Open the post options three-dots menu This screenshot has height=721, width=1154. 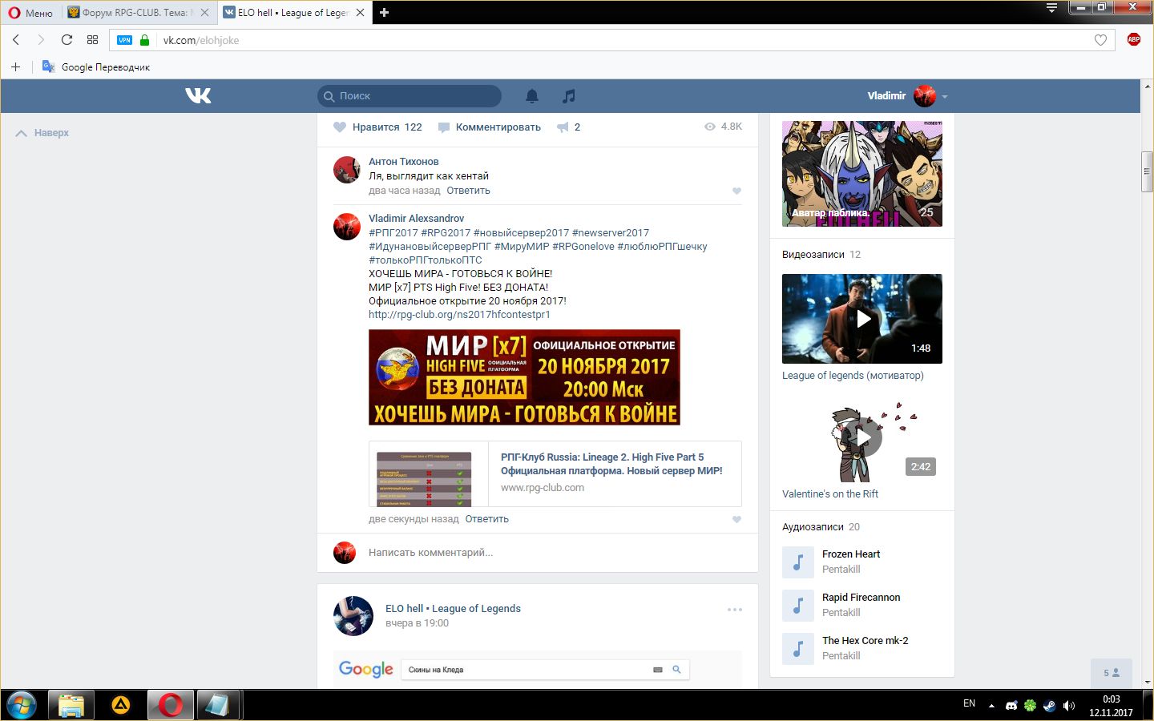point(734,610)
